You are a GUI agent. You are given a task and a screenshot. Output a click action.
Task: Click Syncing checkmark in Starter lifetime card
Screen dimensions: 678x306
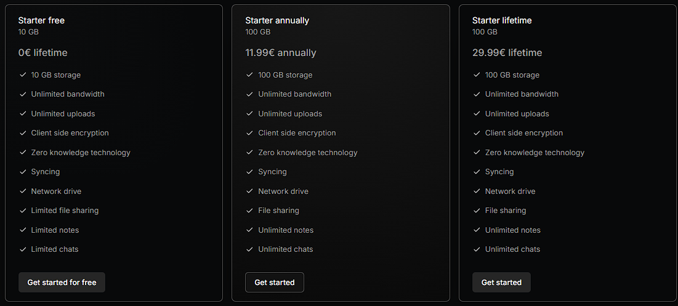(x=477, y=172)
